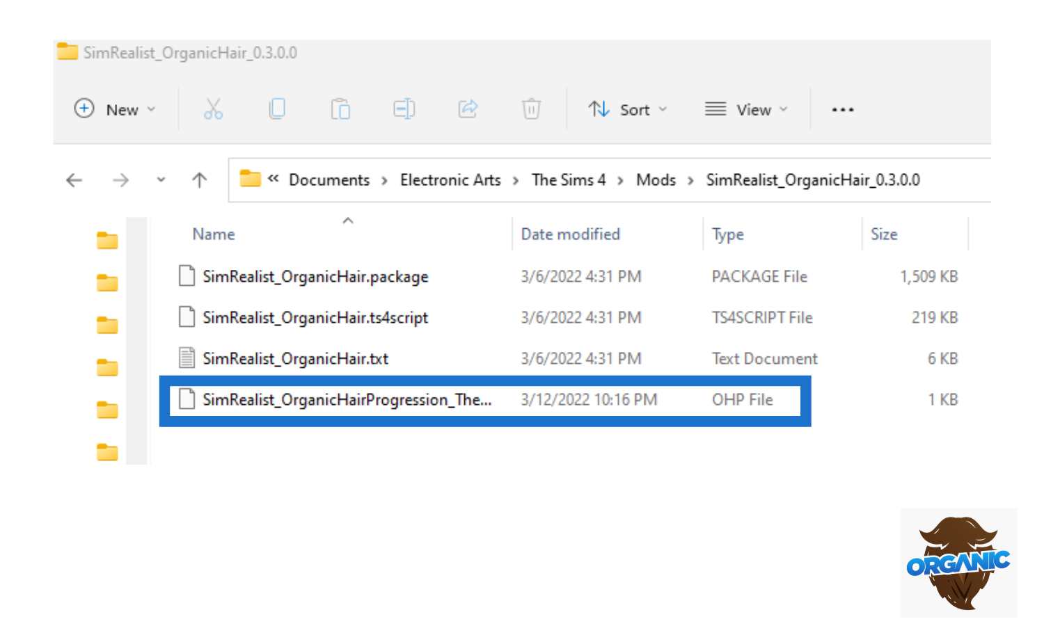Click the address bar folder icon
Image resolution: width=1044 pixels, height=626 pixels.
pos(250,179)
